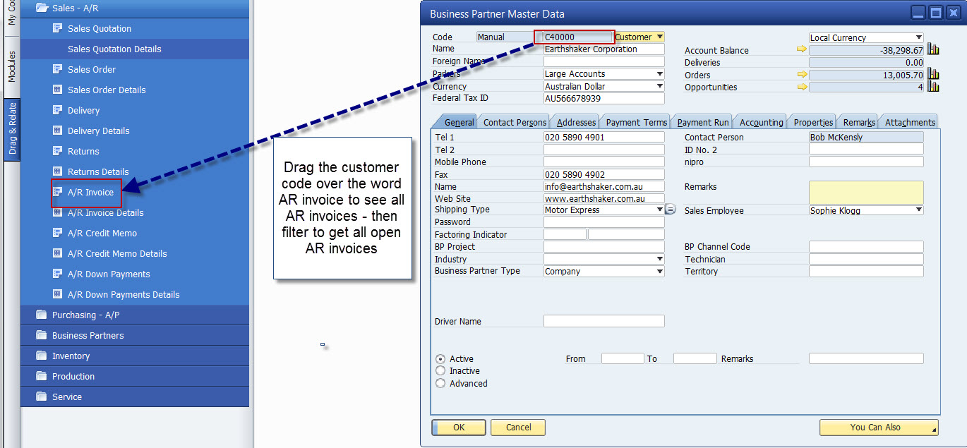
Task: Open the Account Balance chart icon
Action: click(x=933, y=49)
